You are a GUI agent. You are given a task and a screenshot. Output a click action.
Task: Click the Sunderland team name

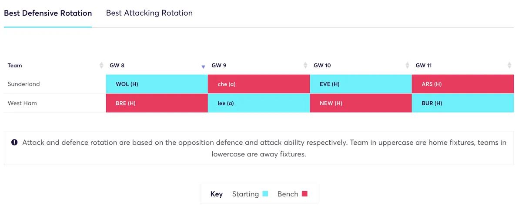[x=23, y=84]
